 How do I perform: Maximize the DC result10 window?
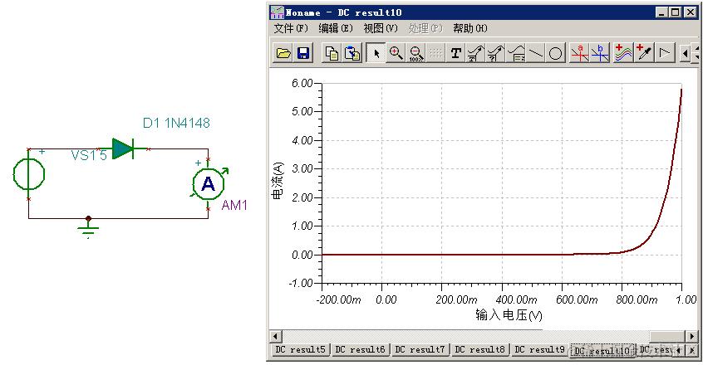(676, 12)
